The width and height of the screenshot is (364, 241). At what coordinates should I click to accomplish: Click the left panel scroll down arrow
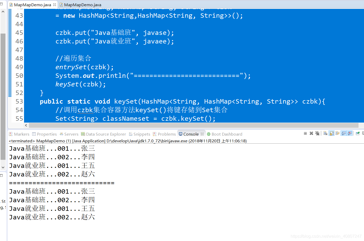pyautogui.click(x=3, y=167)
